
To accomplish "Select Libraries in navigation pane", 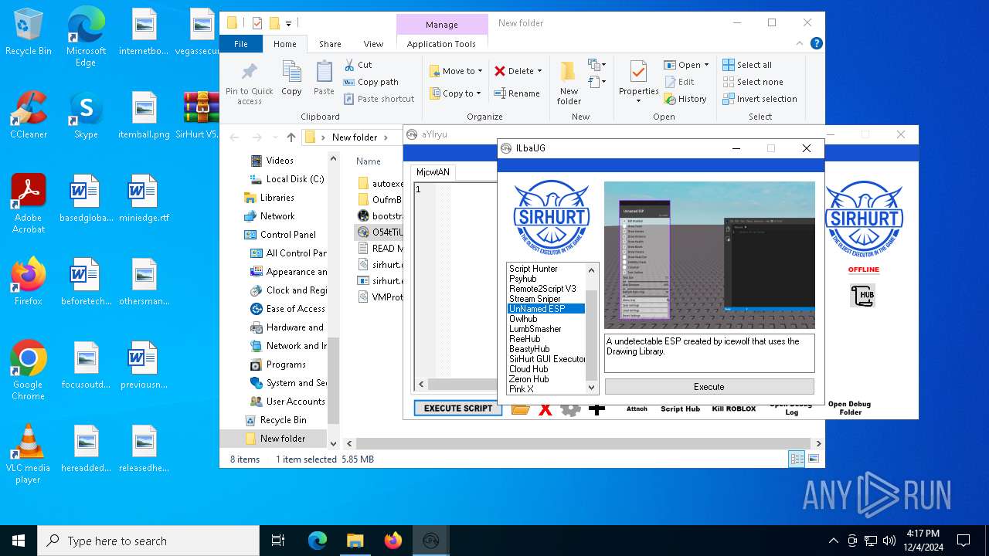I will tap(268, 198).
